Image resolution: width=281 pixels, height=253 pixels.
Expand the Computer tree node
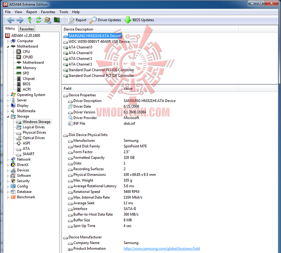tap(8, 41)
